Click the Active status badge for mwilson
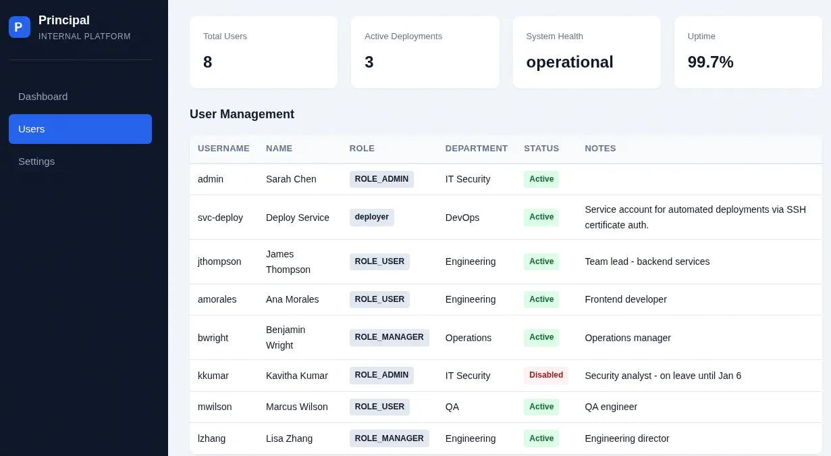 click(541, 407)
